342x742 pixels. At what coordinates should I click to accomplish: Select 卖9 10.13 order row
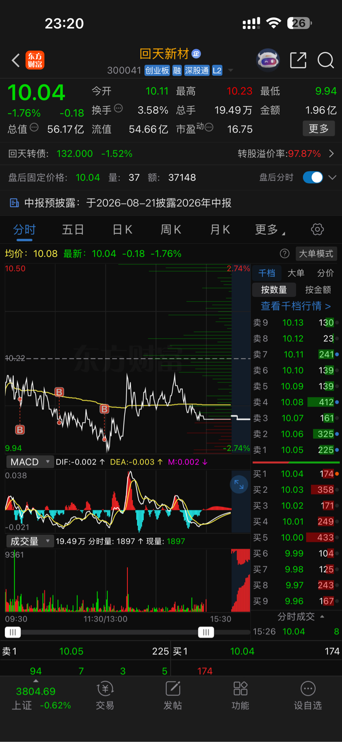[x=296, y=323]
